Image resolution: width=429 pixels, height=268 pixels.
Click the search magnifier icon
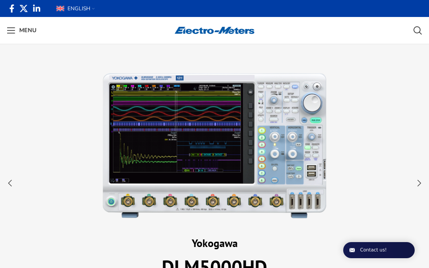click(x=417, y=30)
